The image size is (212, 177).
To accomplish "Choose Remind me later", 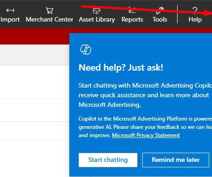I will (176, 160).
